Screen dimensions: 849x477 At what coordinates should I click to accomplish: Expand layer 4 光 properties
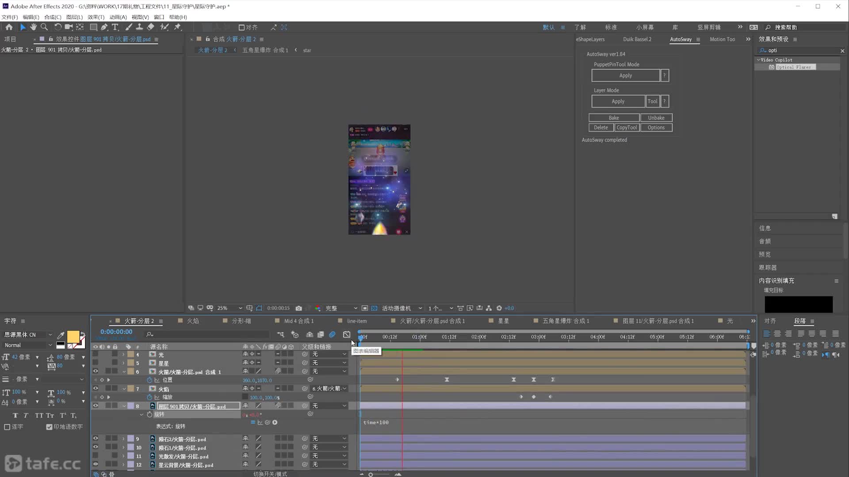pyautogui.click(x=124, y=355)
